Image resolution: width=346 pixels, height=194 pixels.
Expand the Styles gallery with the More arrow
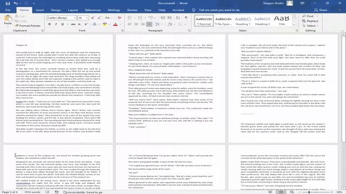(x=294, y=25)
